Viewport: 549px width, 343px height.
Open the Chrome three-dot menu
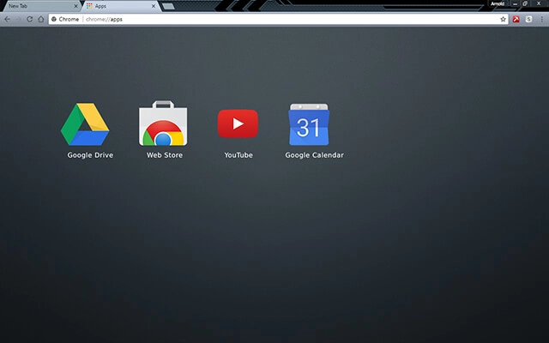(541, 19)
